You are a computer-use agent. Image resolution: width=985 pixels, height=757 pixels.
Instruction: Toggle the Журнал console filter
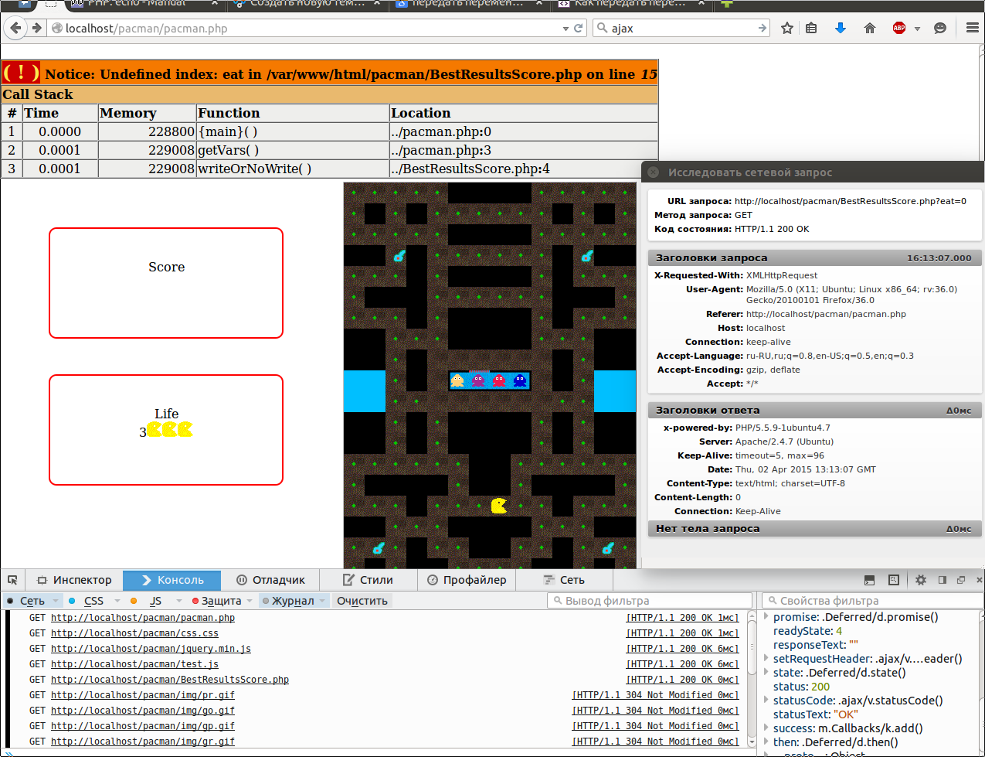click(288, 601)
